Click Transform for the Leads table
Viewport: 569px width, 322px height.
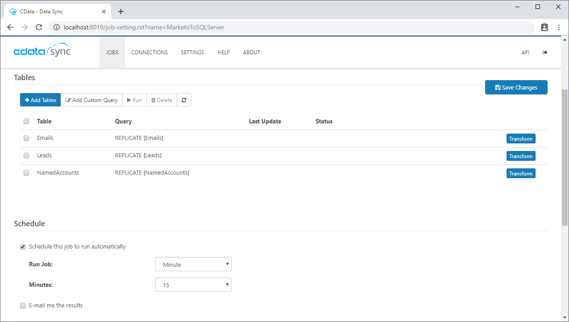[x=521, y=156]
